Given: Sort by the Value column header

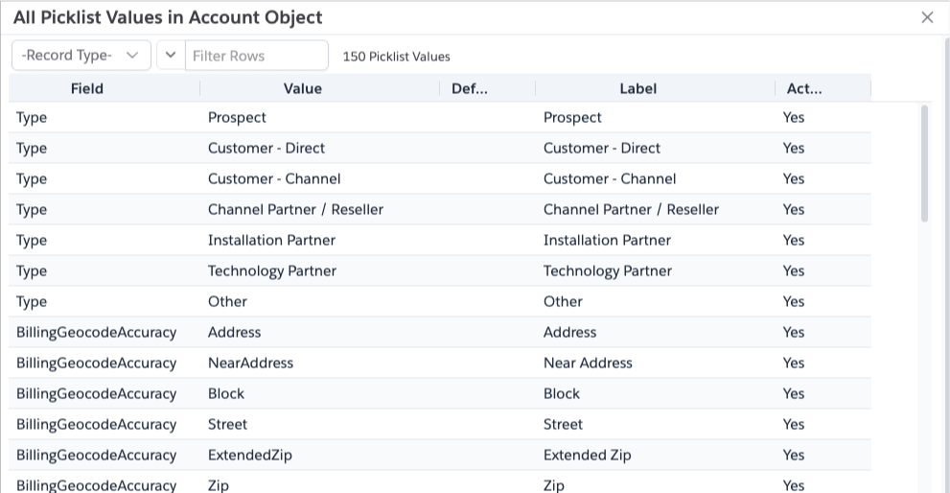Looking at the screenshot, I should [303, 88].
